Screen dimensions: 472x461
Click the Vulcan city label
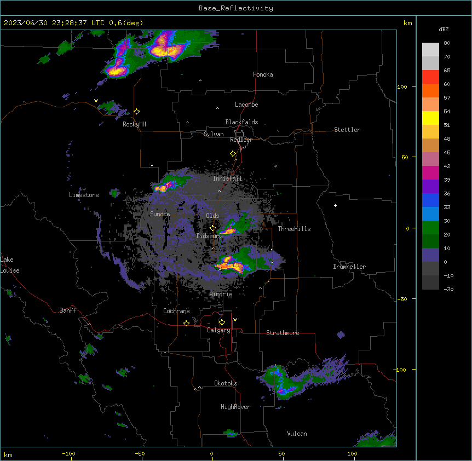[x=297, y=434]
